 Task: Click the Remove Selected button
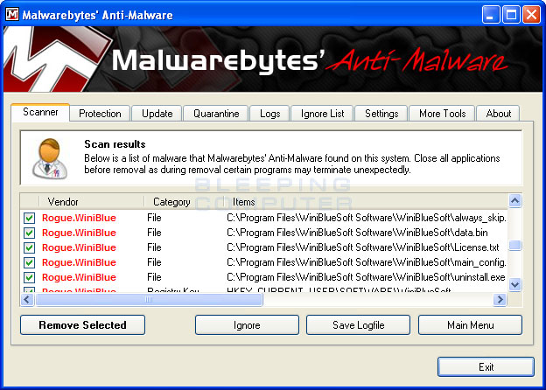[82, 325]
